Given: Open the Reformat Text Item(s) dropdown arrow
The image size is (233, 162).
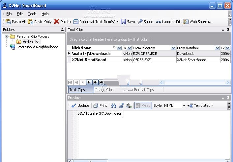Looking at the screenshot, I should click(117, 22).
